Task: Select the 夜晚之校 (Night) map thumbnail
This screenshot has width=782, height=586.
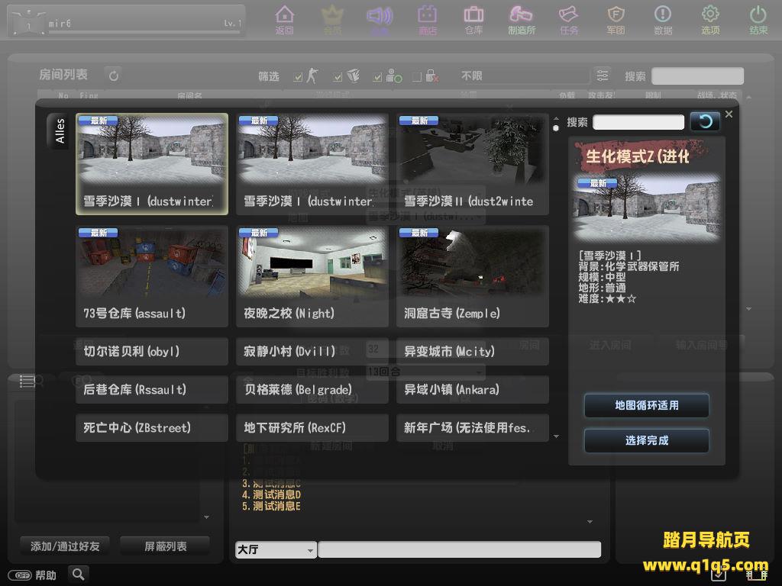Action: (x=312, y=276)
